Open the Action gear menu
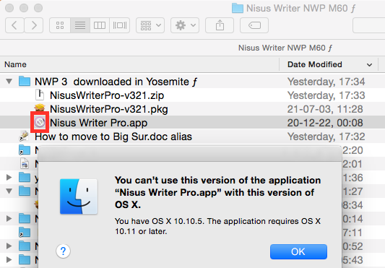Image resolution: width=385 pixels, height=268 pixels. point(185,25)
